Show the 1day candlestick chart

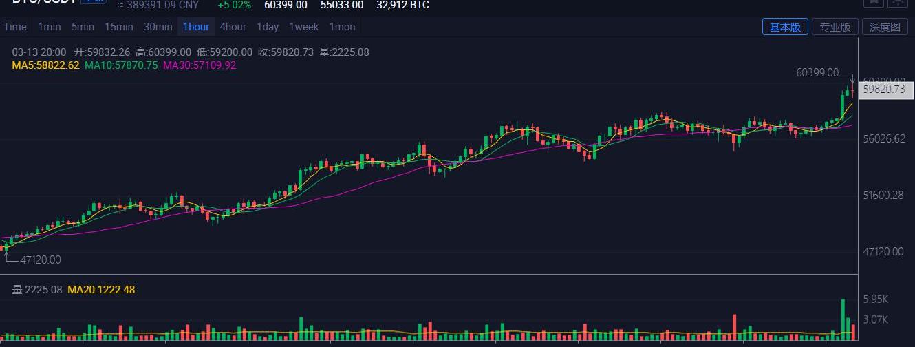pyautogui.click(x=268, y=27)
